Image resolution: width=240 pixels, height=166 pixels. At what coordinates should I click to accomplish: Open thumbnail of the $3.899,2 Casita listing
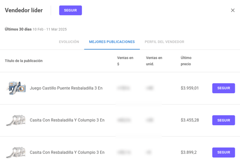click(x=16, y=152)
